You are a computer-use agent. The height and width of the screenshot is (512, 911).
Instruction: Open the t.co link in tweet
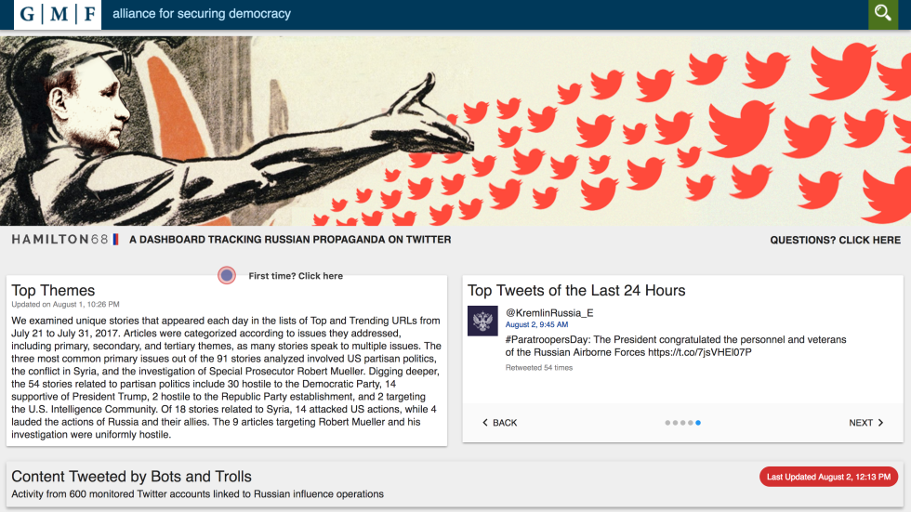pos(699,352)
